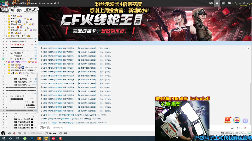This screenshot has height=141, width=252.
Task: Click the chat line ending with [10票]
Action: pyautogui.click(x=76, y=52)
